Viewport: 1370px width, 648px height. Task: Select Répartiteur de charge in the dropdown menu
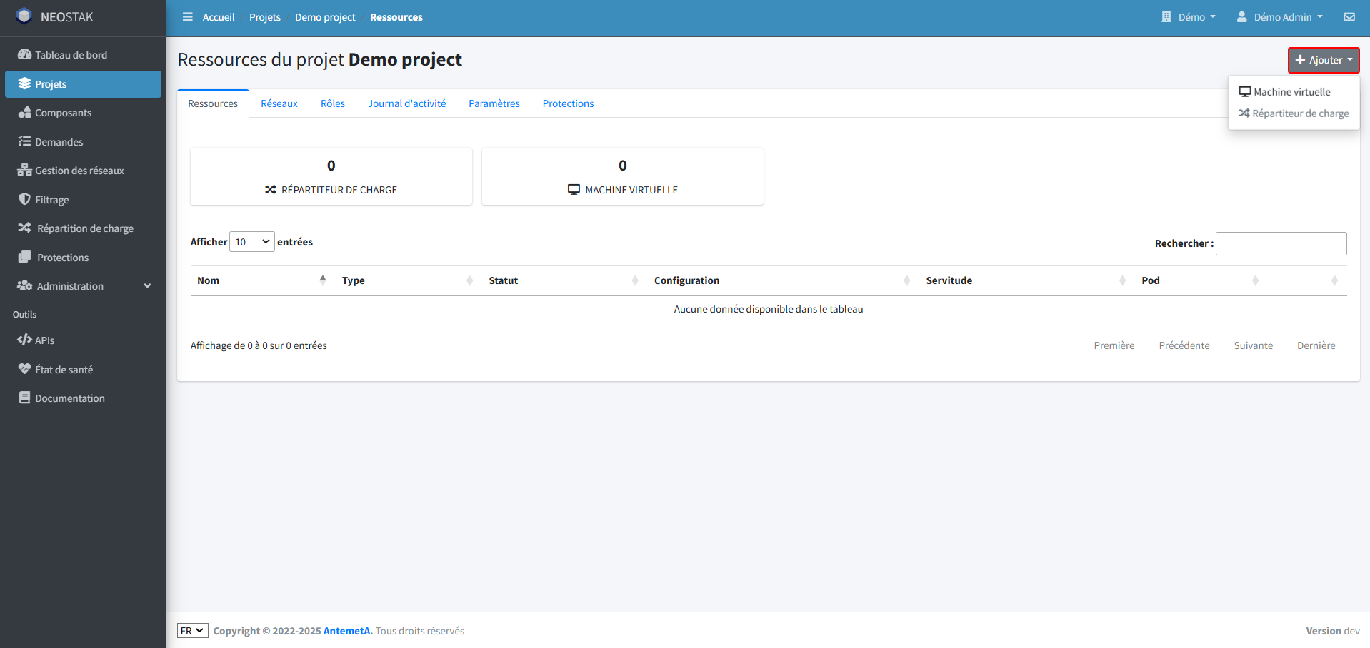(1293, 113)
